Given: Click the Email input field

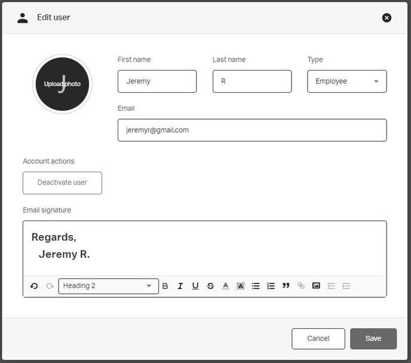Looking at the screenshot, I should pos(251,130).
